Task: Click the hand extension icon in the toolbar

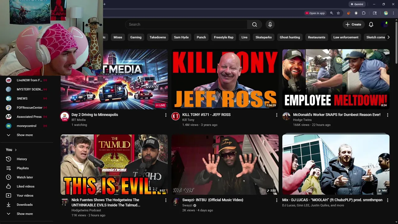Action: coord(356,13)
